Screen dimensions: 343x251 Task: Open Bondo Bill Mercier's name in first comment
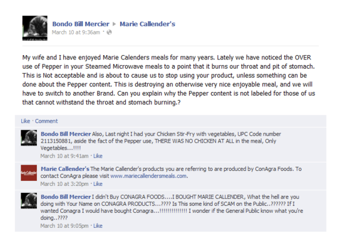click(66, 134)
